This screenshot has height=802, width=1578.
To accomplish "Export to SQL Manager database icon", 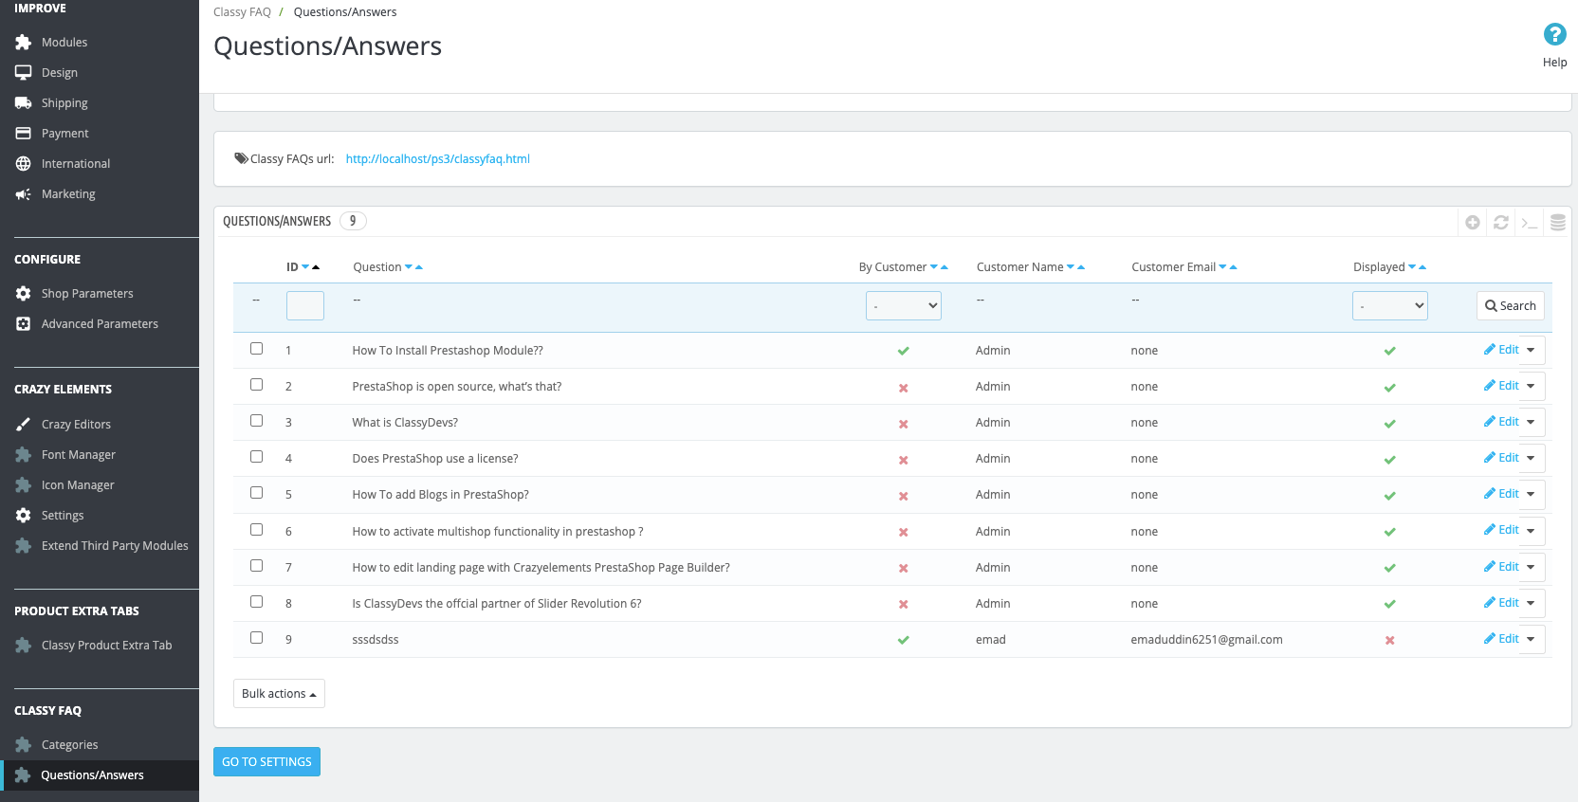I will (x=1558, y=222).
